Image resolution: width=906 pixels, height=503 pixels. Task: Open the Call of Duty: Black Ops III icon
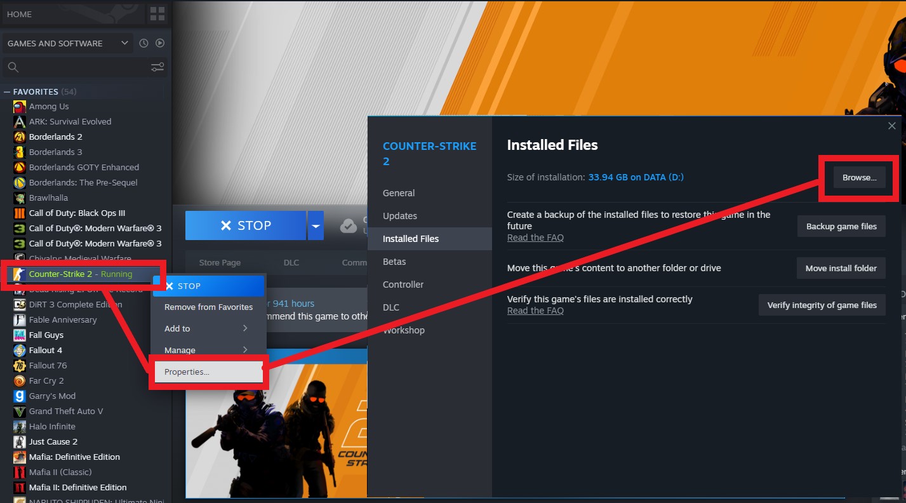[19, 213]
